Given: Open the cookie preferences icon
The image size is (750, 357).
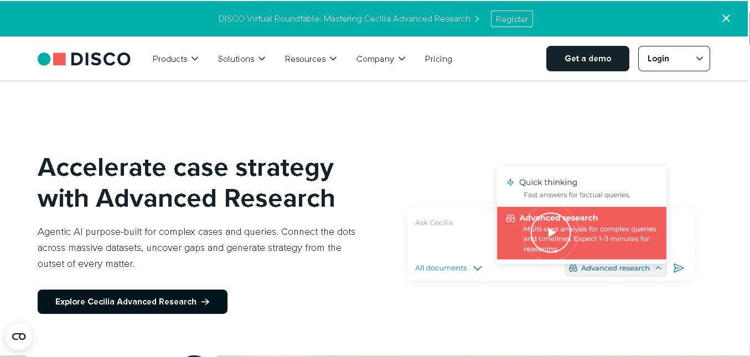Looking at the screenshot, I should 19,337.
